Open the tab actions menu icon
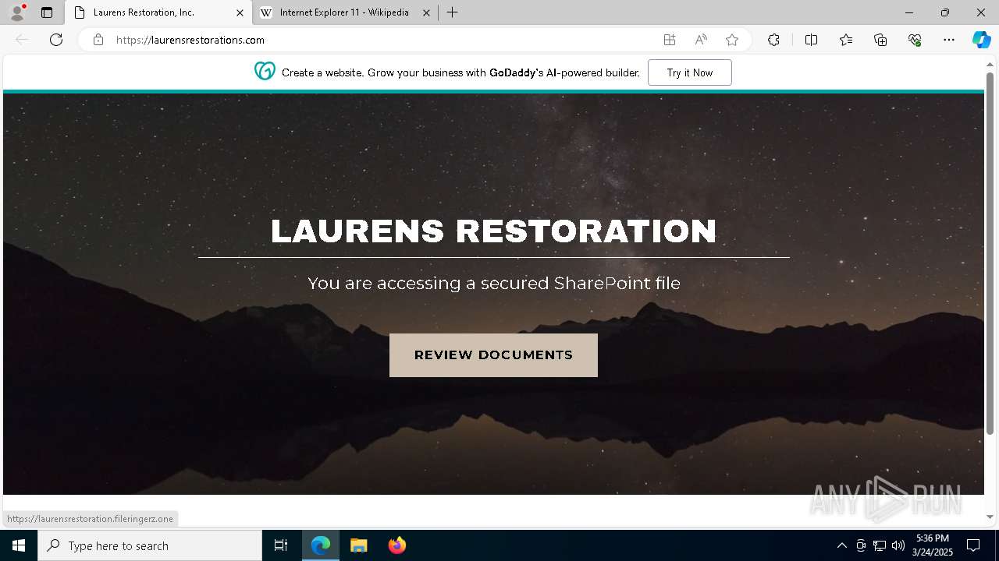 pyautogui.click(x=47, y=12)
